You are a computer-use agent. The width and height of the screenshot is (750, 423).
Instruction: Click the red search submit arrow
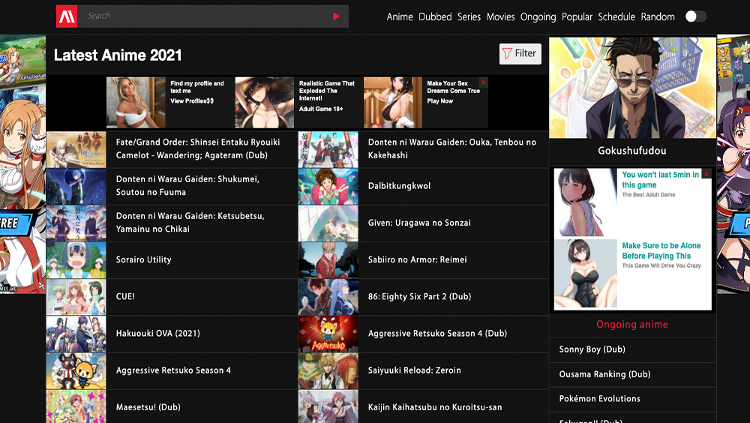pyautogui.click(x=336, y=16)
